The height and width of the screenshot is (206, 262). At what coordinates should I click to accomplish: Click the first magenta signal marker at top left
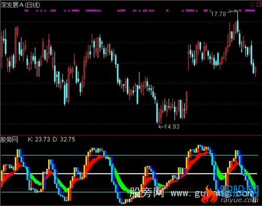(x=26, y=10)
